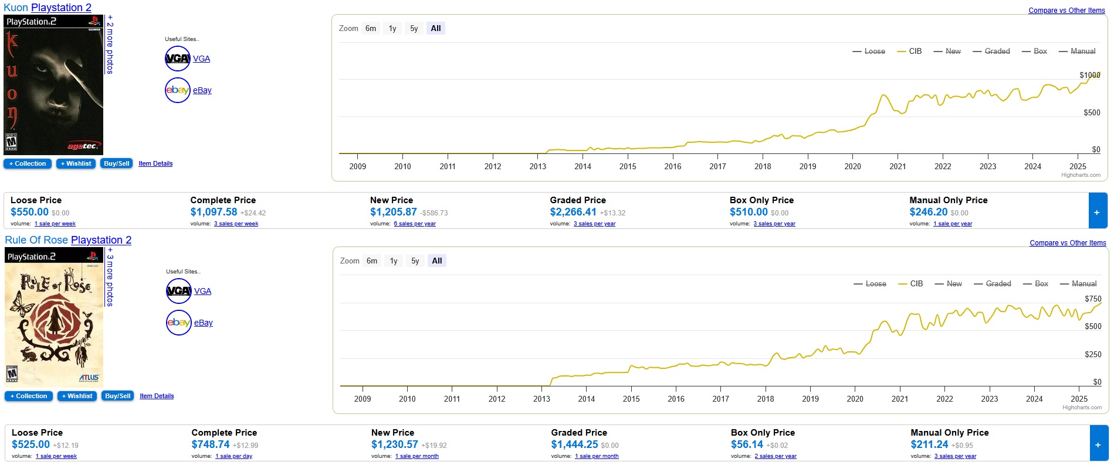
Task: Open Item Details link for Kuon
Action: coord(155,164)
